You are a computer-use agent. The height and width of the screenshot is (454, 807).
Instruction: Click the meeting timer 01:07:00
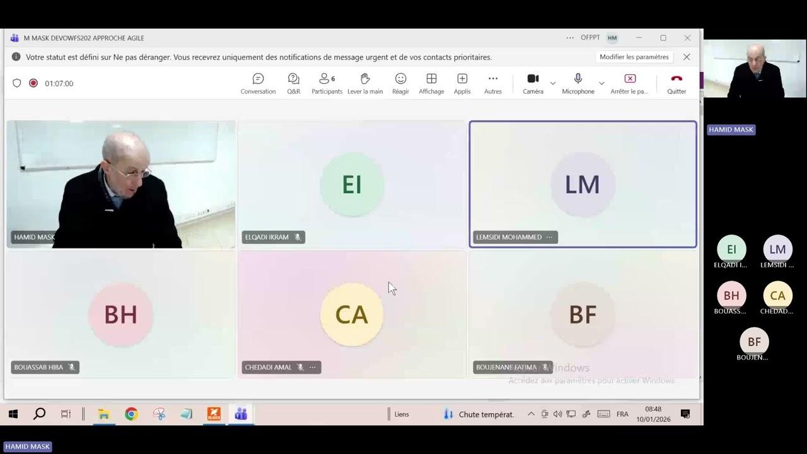click(x=59, y=83)
